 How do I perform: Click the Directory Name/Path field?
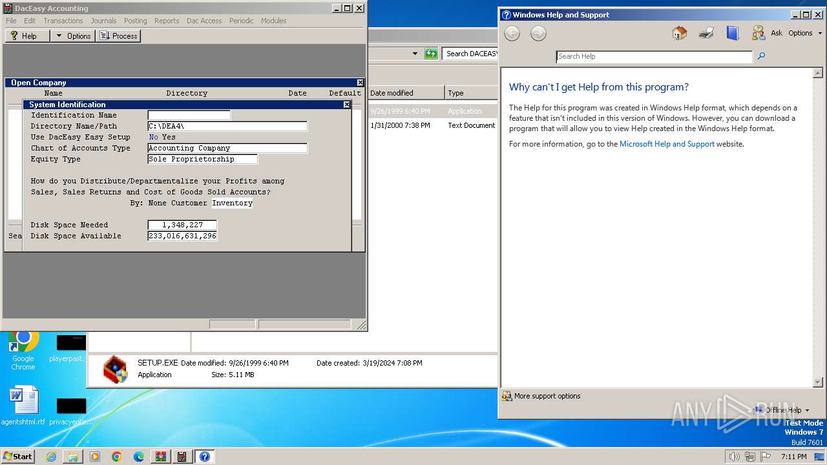coord(227,126)
